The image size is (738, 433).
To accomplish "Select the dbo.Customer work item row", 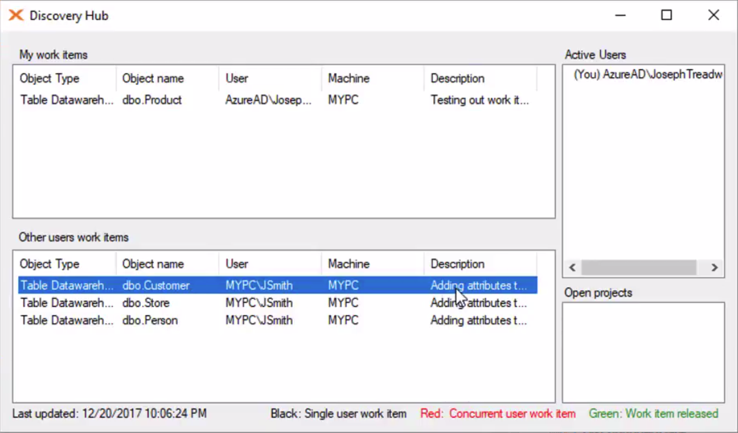I will click(x=278, y=285).
